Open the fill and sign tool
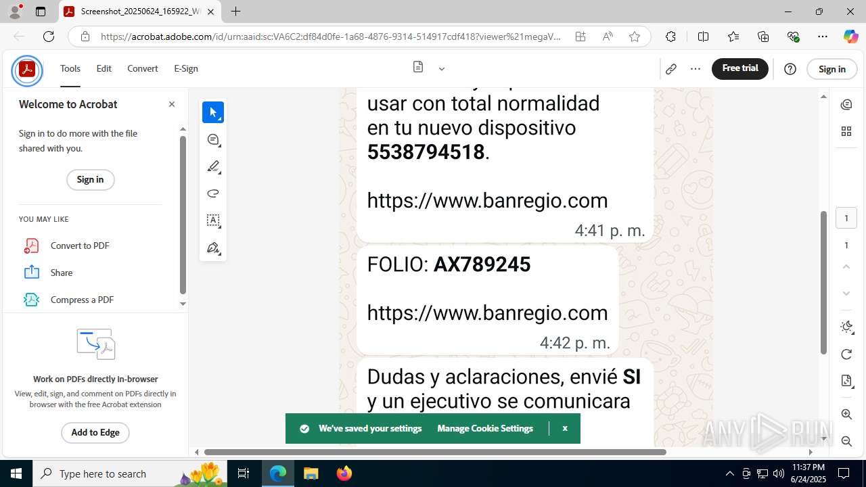The height and width of the screenshot is (487, 866). [213, 248]
